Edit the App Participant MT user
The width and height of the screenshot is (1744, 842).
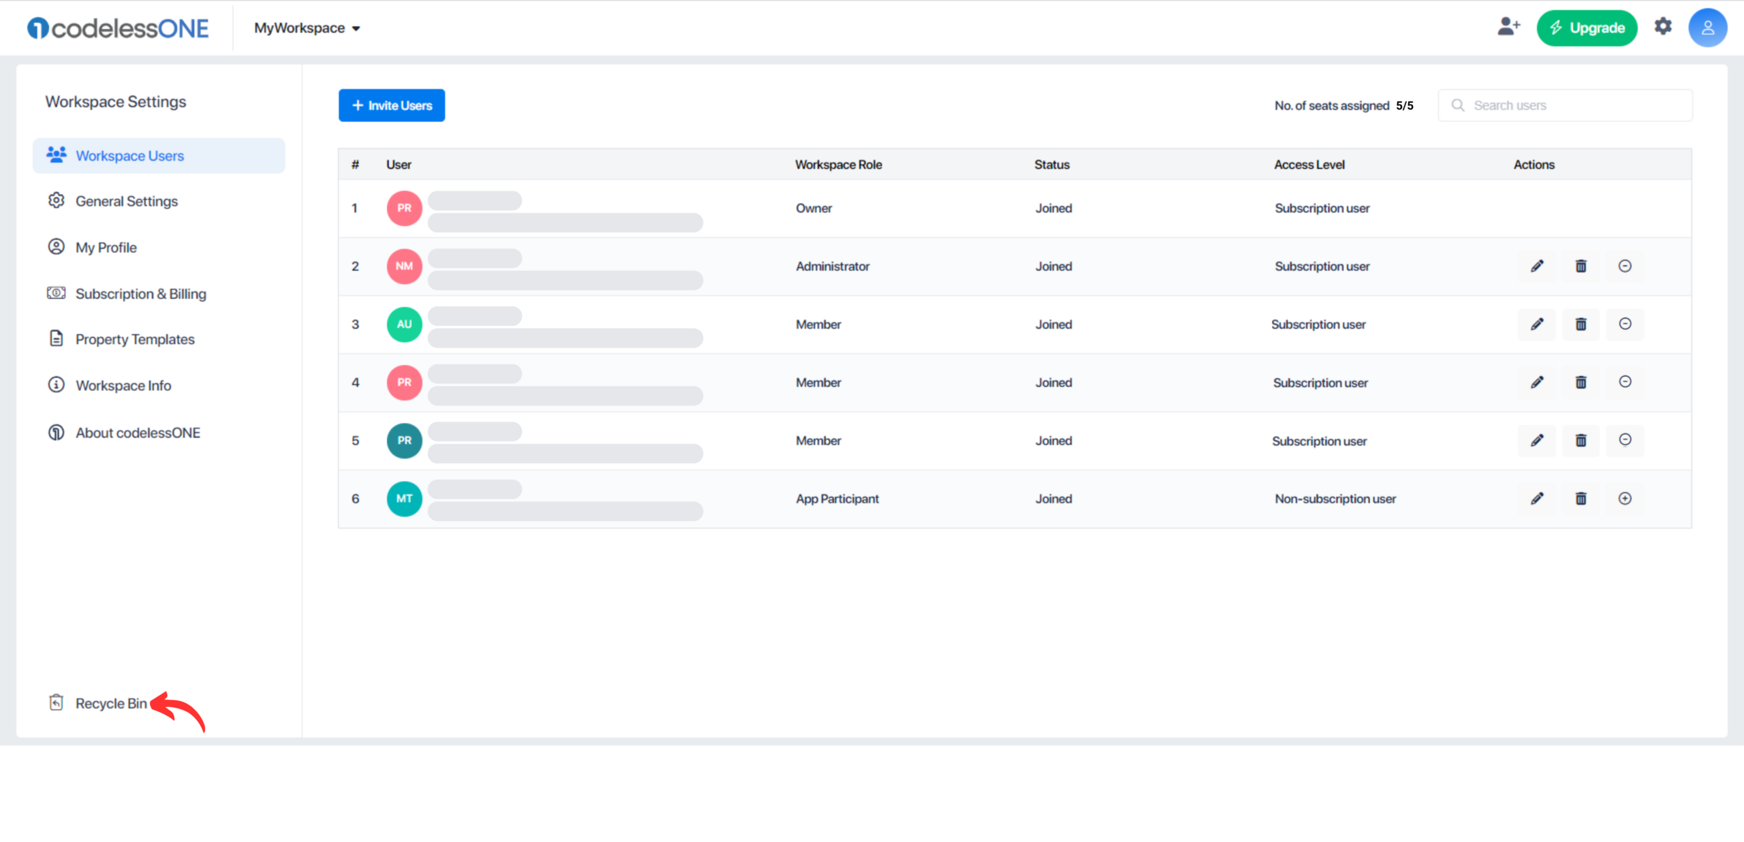(1537, 499)
